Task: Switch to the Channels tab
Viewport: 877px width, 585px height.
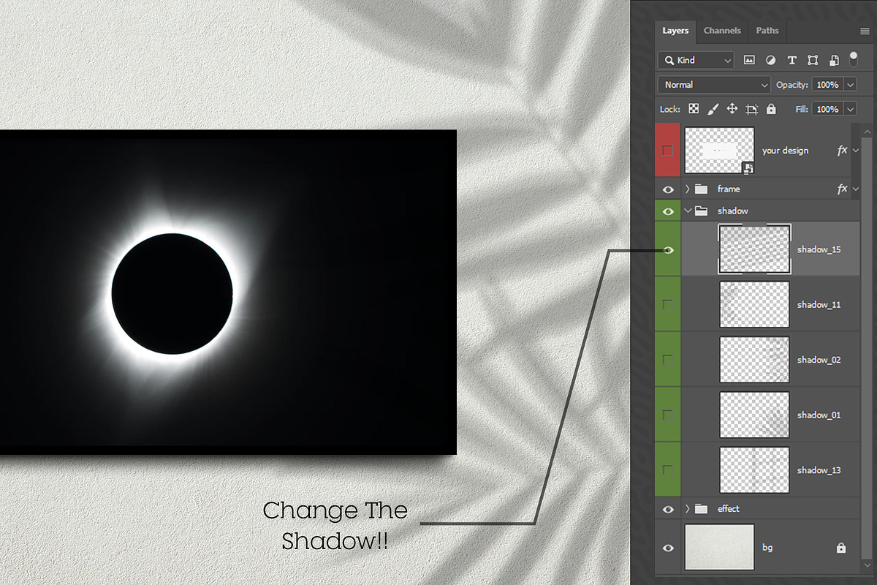Action: 722,31
